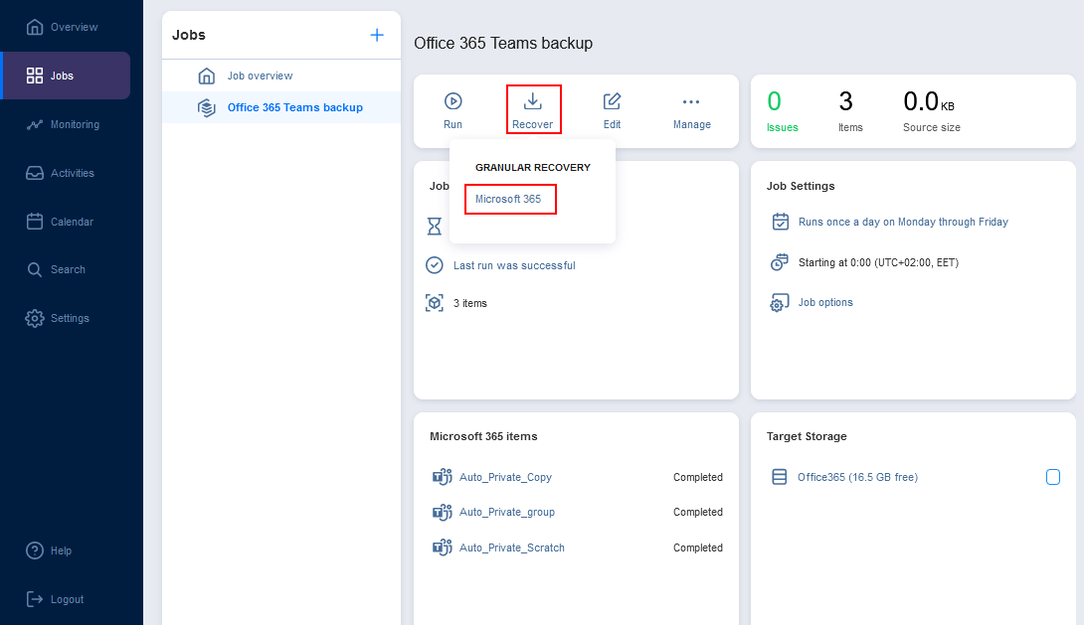Click the Teams icon next to Auto_Private_Copy
Viewport: 1084px width, 625px height.
tap(442, 477)
